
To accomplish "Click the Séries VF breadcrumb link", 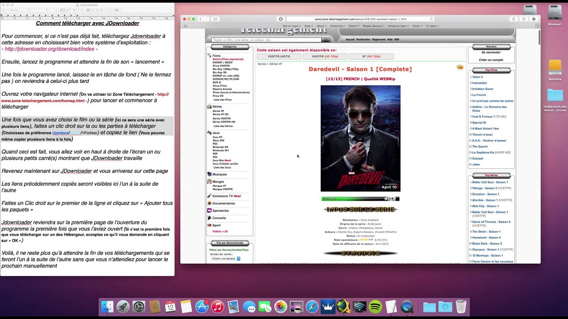I will coord(276,64).
